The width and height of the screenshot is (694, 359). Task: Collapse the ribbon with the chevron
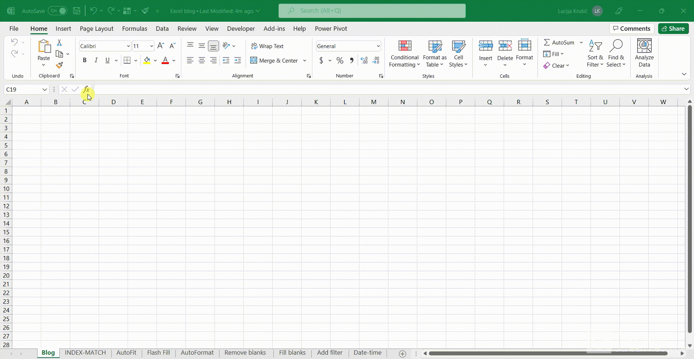click(x=684, y=74)
